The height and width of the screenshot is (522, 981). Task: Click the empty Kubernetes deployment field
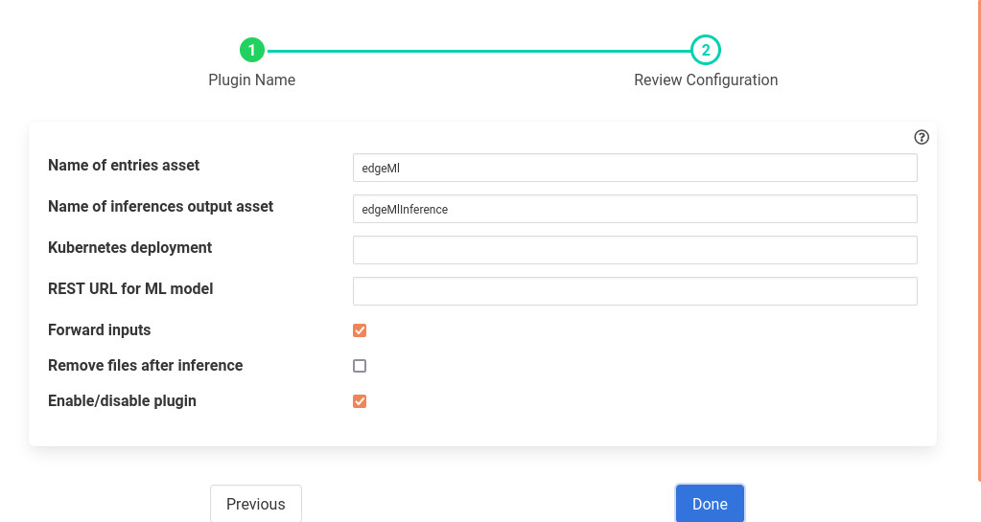click(634, 250)
